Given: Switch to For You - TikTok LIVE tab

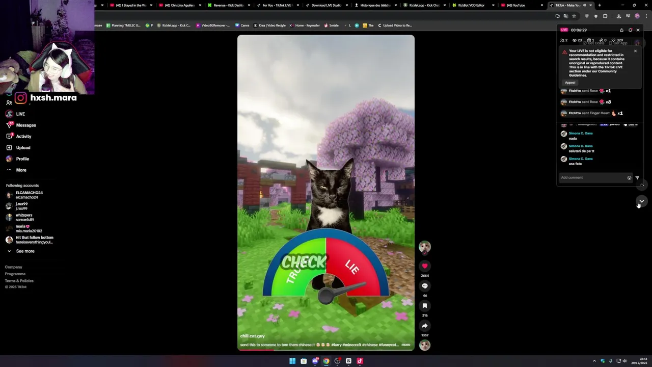Looking at the screenshot, I should (278, 5).
